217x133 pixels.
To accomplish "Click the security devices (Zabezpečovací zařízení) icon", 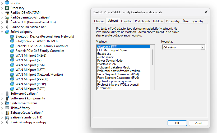I will 7,113.
